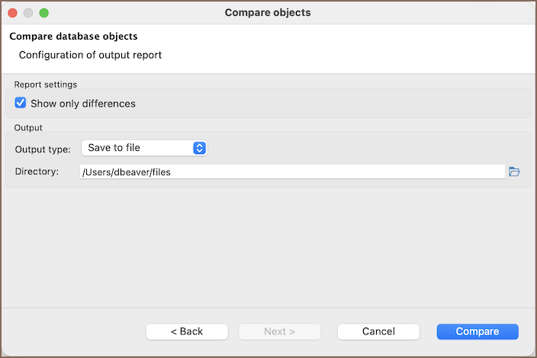This screenshot has height=358, width=537.
Task: Open the directory browse folder icon
Action: pyautogui.click(x=514, y=172)
